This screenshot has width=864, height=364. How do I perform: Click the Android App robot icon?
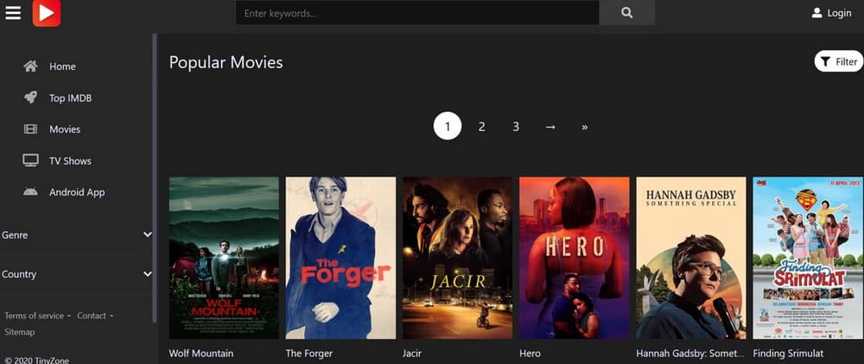tap(31, 191)
